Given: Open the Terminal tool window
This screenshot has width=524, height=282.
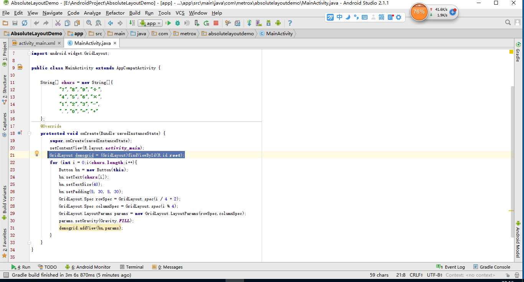Looking at the screenshot, I should point(132,267).
